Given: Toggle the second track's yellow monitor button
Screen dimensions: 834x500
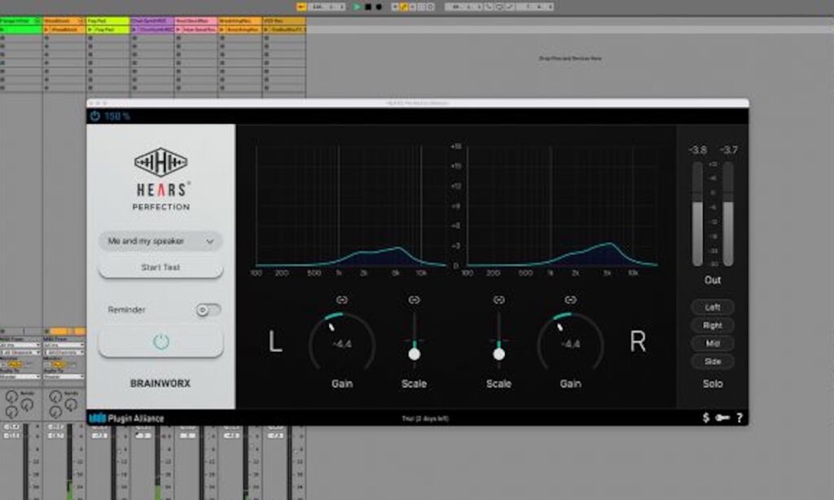Looking at the screenshot, I should click(x=59, y=364).
